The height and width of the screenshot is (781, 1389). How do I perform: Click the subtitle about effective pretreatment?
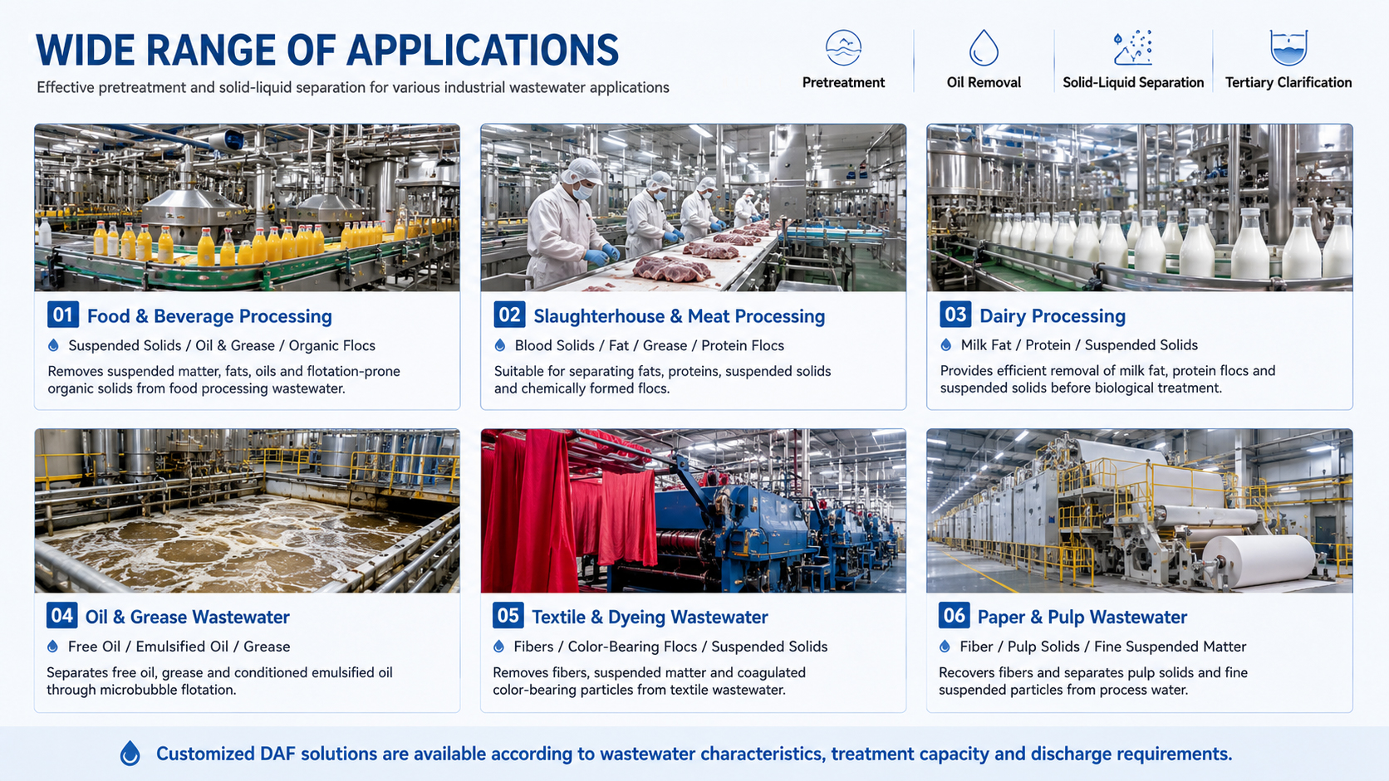[x=353, y=87]
